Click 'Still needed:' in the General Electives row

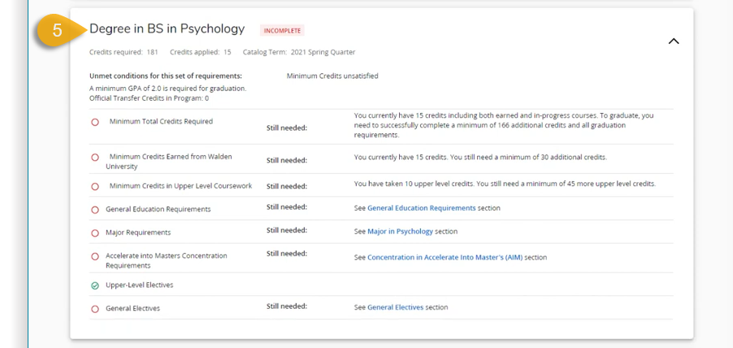287,307
